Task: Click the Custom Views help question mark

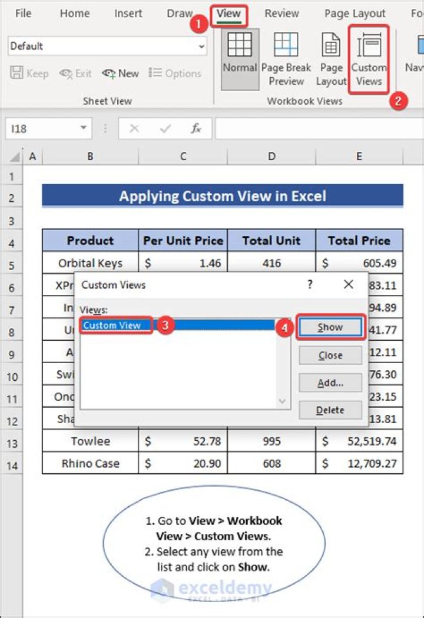Action: 310,284
